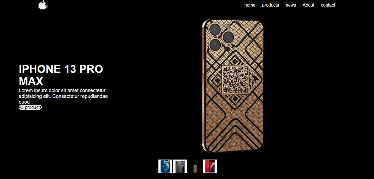
Task: Open the contact navigation link
Action: 328,5
